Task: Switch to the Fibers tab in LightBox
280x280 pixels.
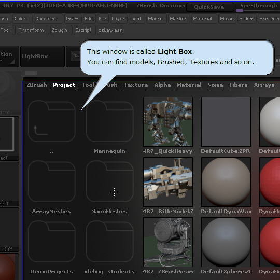Action: click(239, 85)
